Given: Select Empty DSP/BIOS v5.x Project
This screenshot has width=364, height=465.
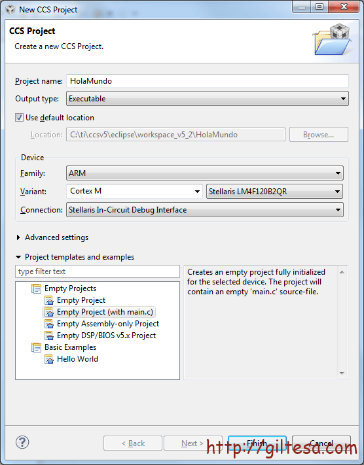Looking at the screenshot, I should tap(106, 336).
